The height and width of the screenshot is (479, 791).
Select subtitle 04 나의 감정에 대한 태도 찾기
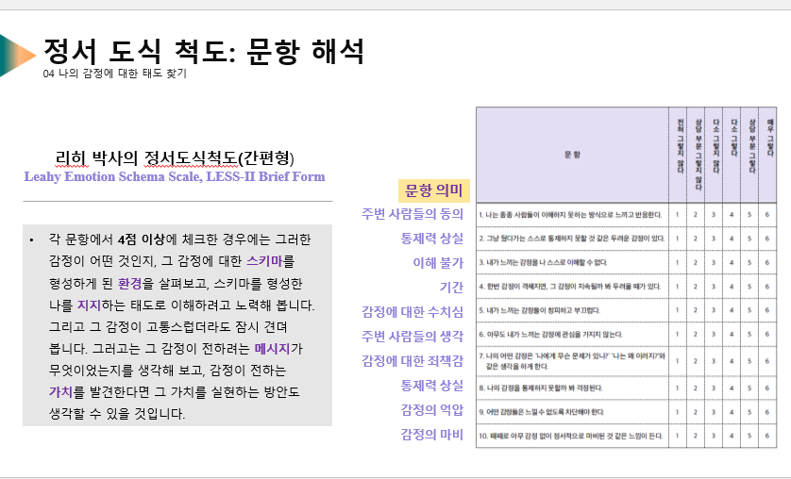115,74
